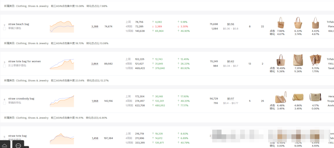Click the trend chart for straw beach bag
The height and width of the screenshot is (148, 334).
62,27
